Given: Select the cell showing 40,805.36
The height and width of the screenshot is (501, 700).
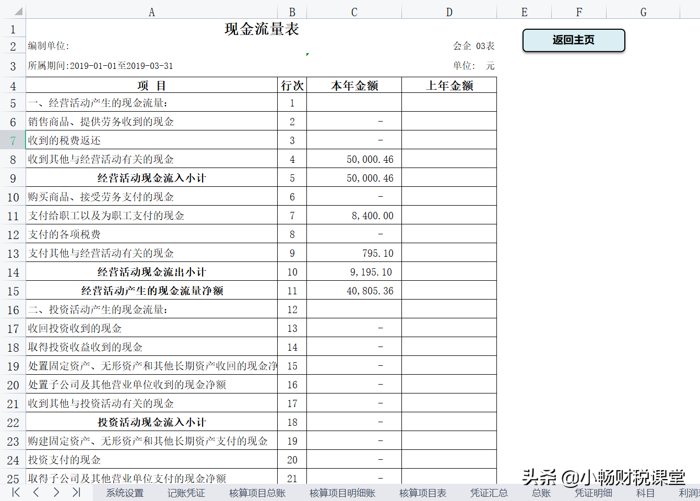Looking at the screenshot, I should [354, 290].
